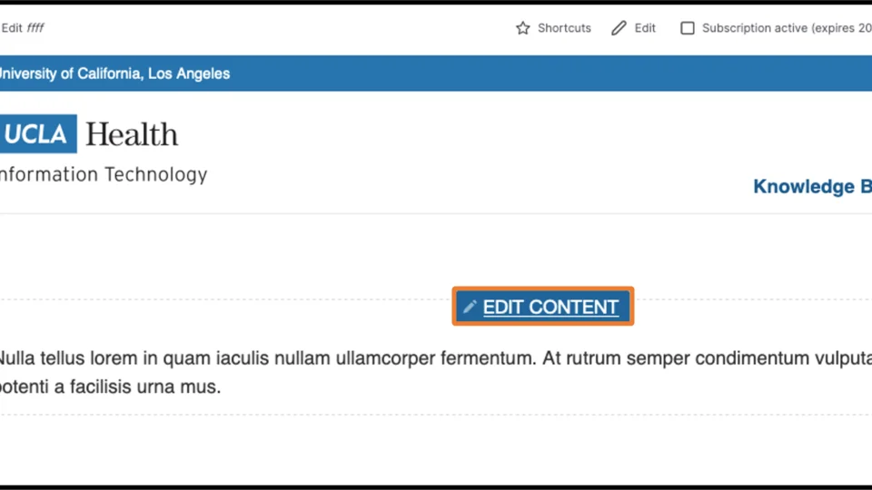
Task: Click the star icon beside Shortcuts
Action: (522, 28)
